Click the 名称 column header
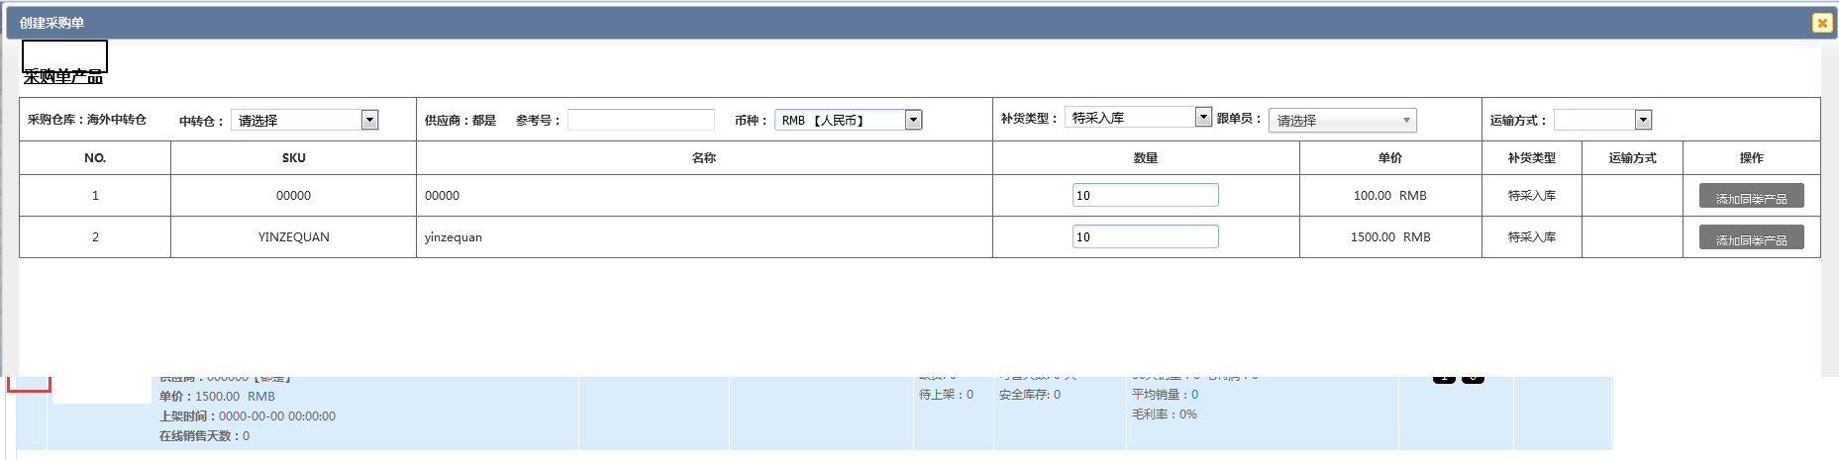This screenshot has width=1839, height=460. (x=704, y=158)
